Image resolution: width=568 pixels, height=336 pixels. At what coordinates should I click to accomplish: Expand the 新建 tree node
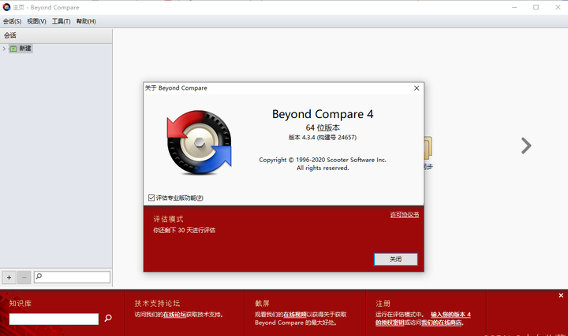[4, 49]
